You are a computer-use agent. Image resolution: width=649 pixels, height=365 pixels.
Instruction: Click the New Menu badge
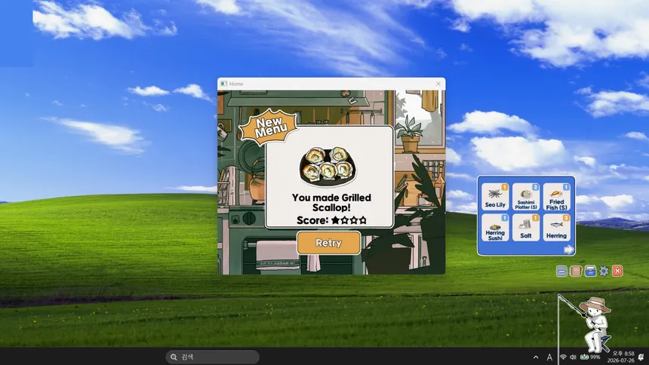[269, 127]
